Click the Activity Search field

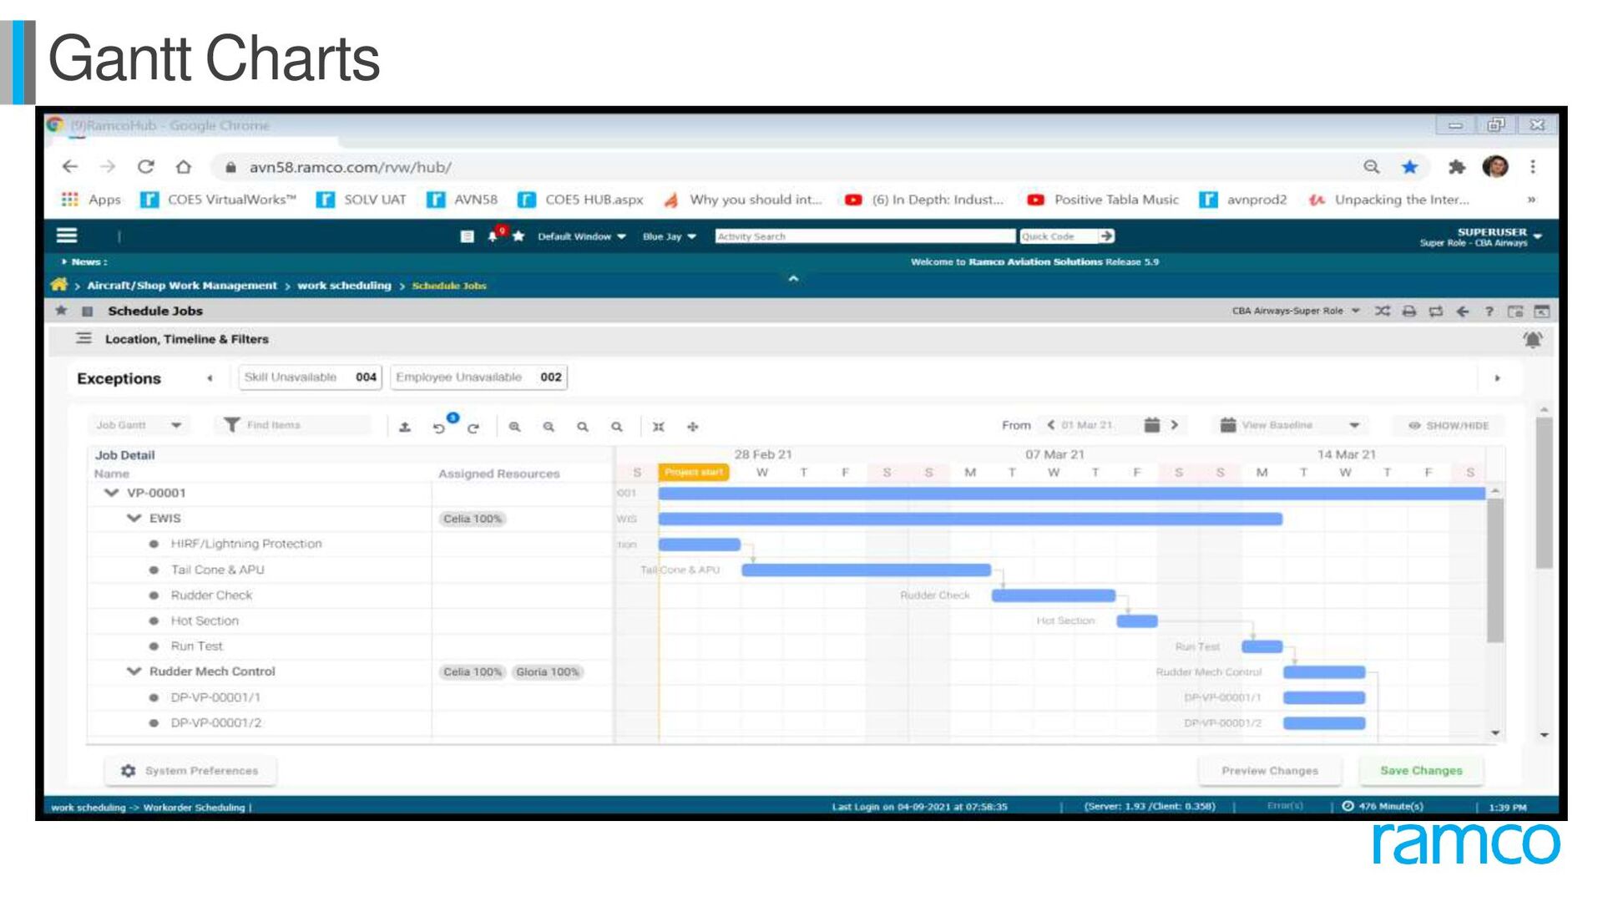(865, 236)
